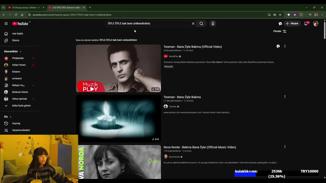Open Filtreler search filters

coord(280,31)
